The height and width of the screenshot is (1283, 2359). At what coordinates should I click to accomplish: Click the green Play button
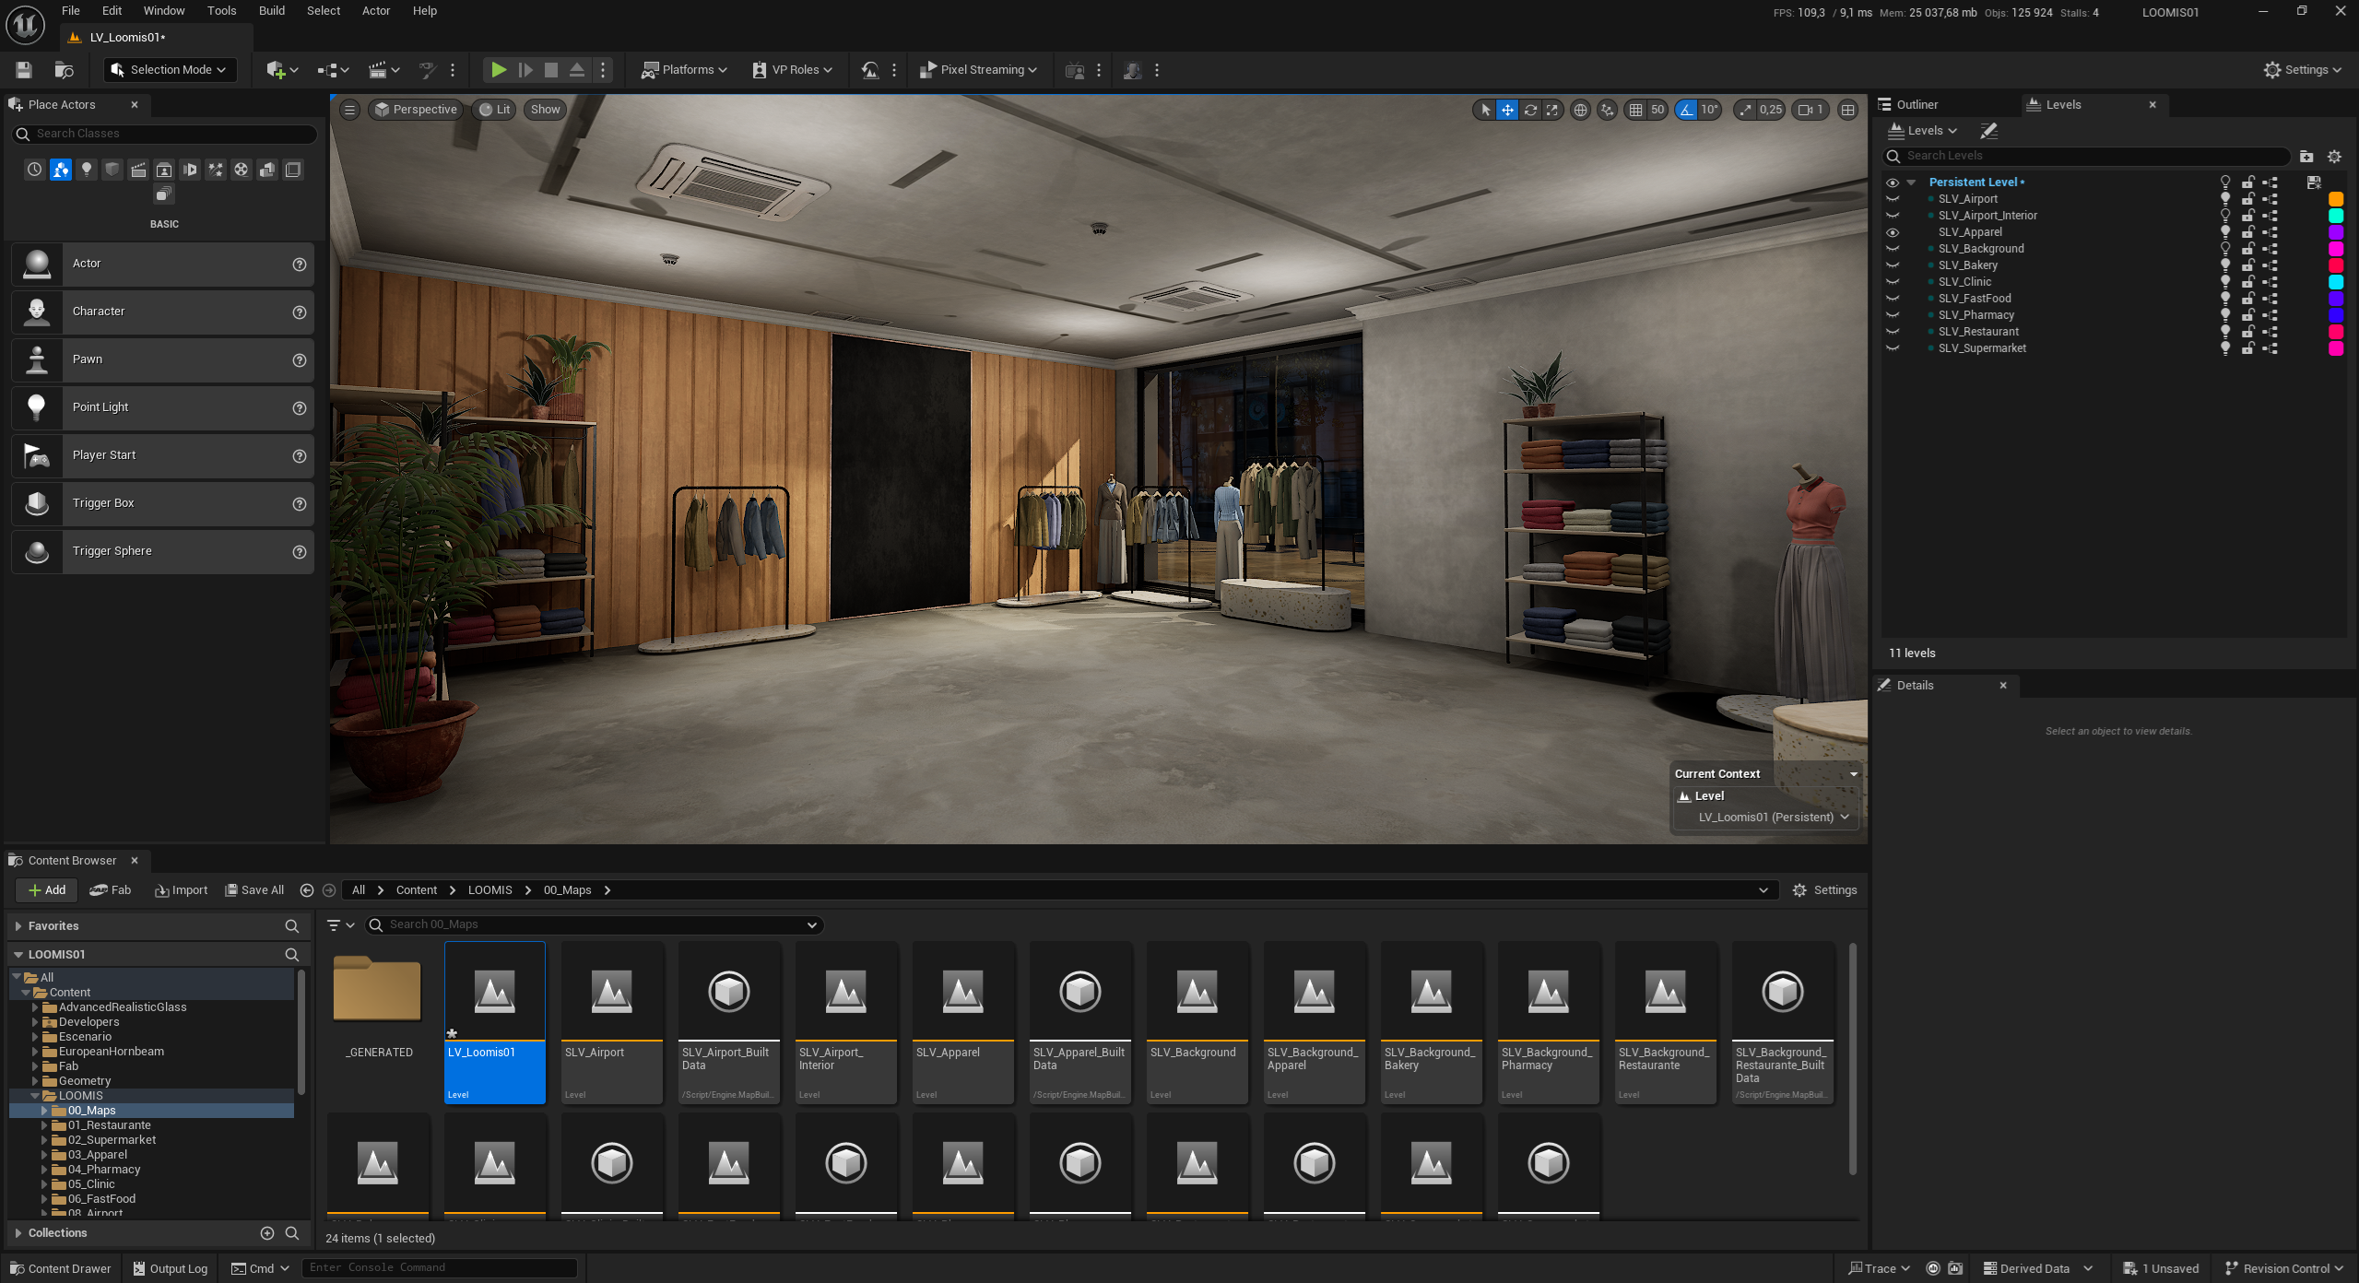498,70
